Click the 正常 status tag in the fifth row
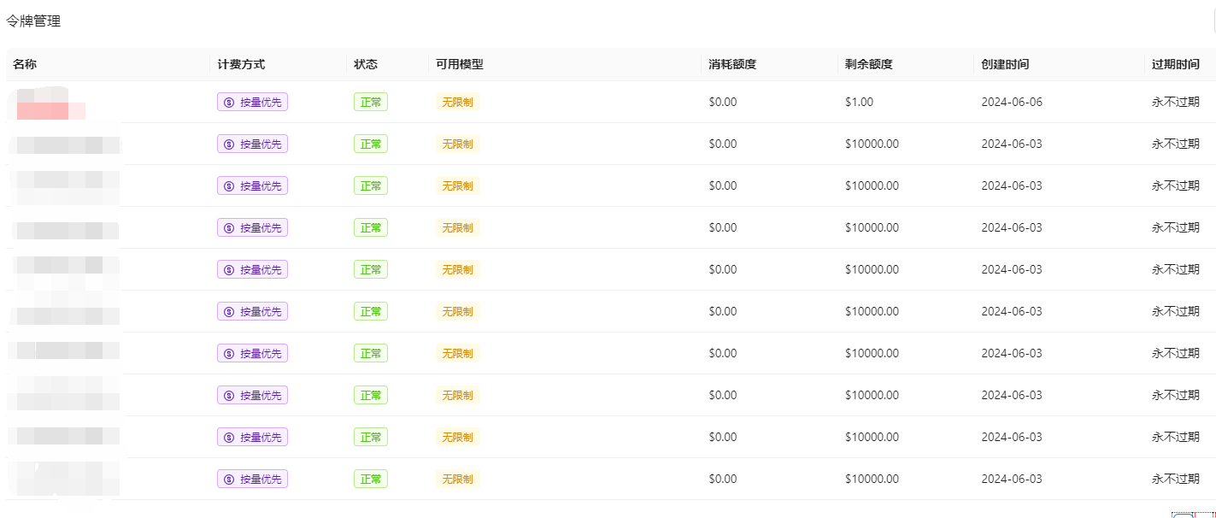1216x518 pixels. pos(371,269)
